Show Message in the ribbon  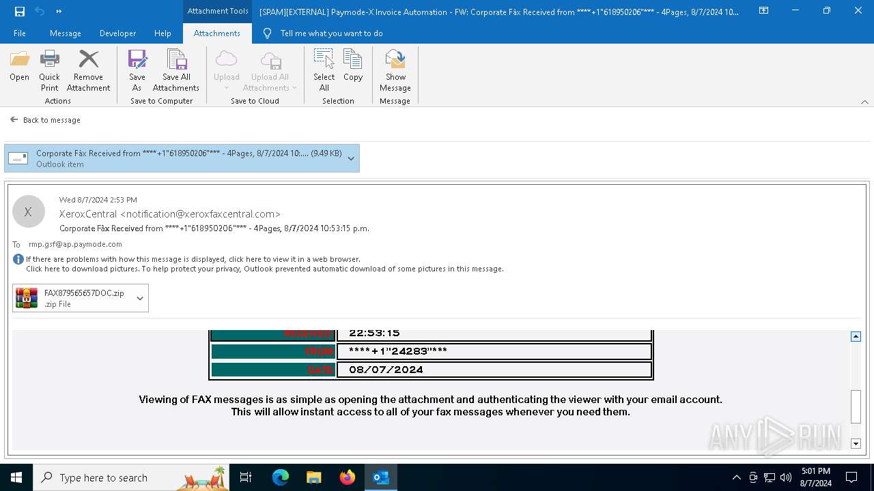point(395,70)
